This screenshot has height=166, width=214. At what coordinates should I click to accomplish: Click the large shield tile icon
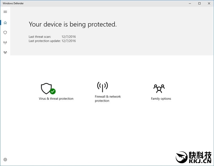(x=46, y=88)
